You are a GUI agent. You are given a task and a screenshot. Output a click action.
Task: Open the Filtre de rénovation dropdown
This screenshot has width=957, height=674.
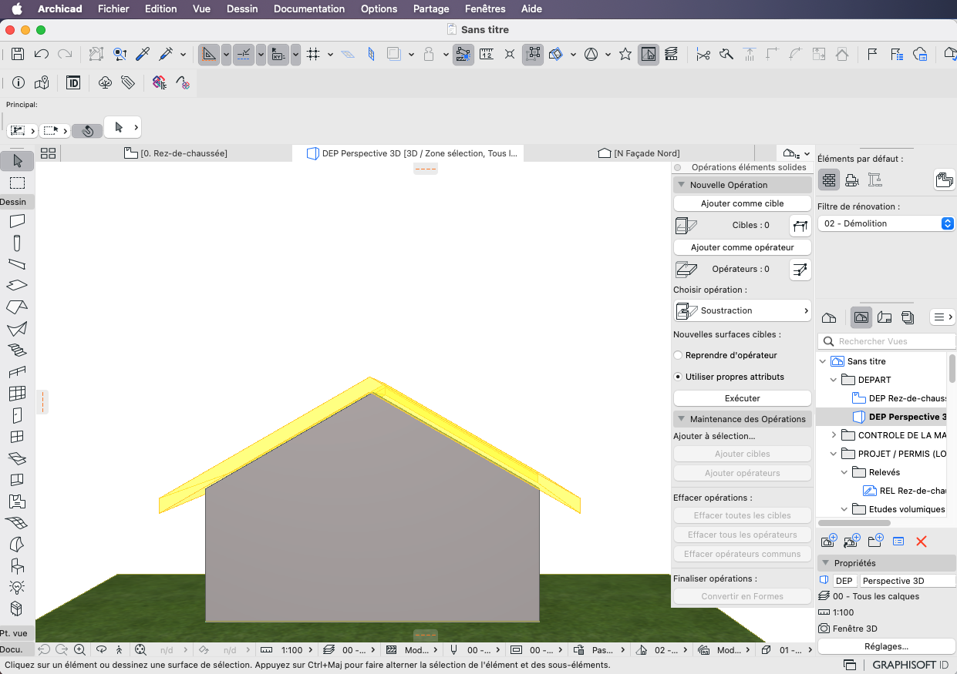pyautogui.click(x=887, y=223)
